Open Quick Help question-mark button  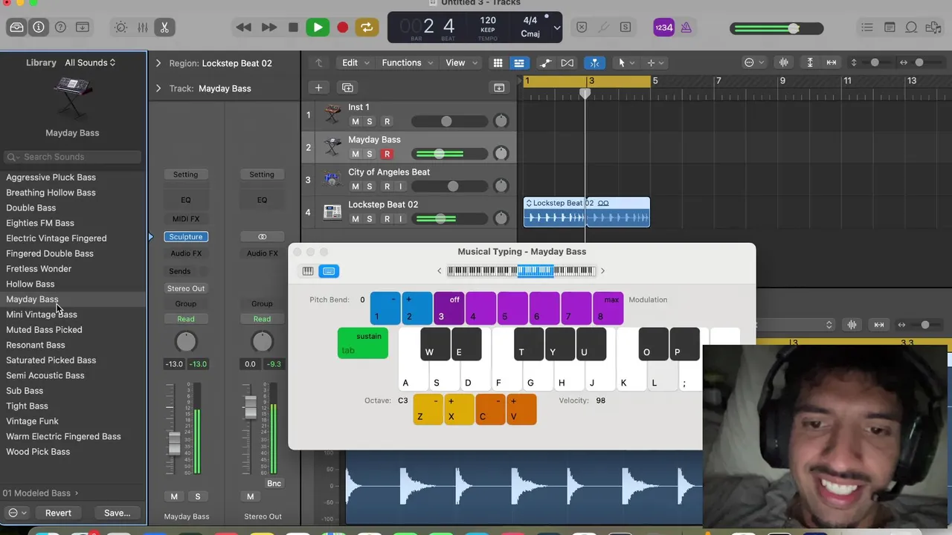pos(61,27)
